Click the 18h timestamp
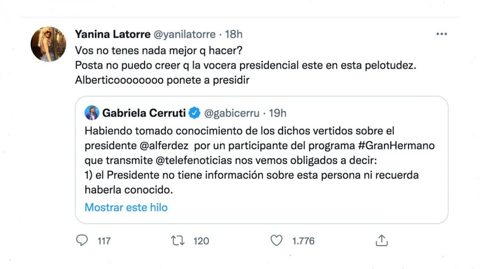Image resolution: width=480 pixels, height=269 pixels. point(235,34)
